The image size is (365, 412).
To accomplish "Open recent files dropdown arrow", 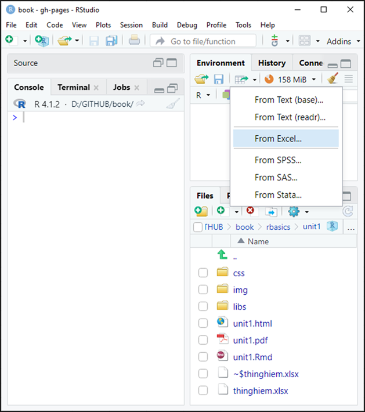I will pos(77,41).
